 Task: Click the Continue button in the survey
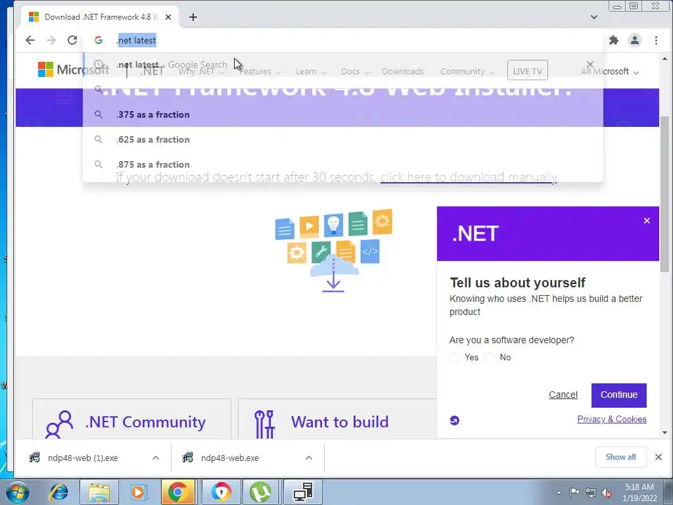tap(619, 395)
